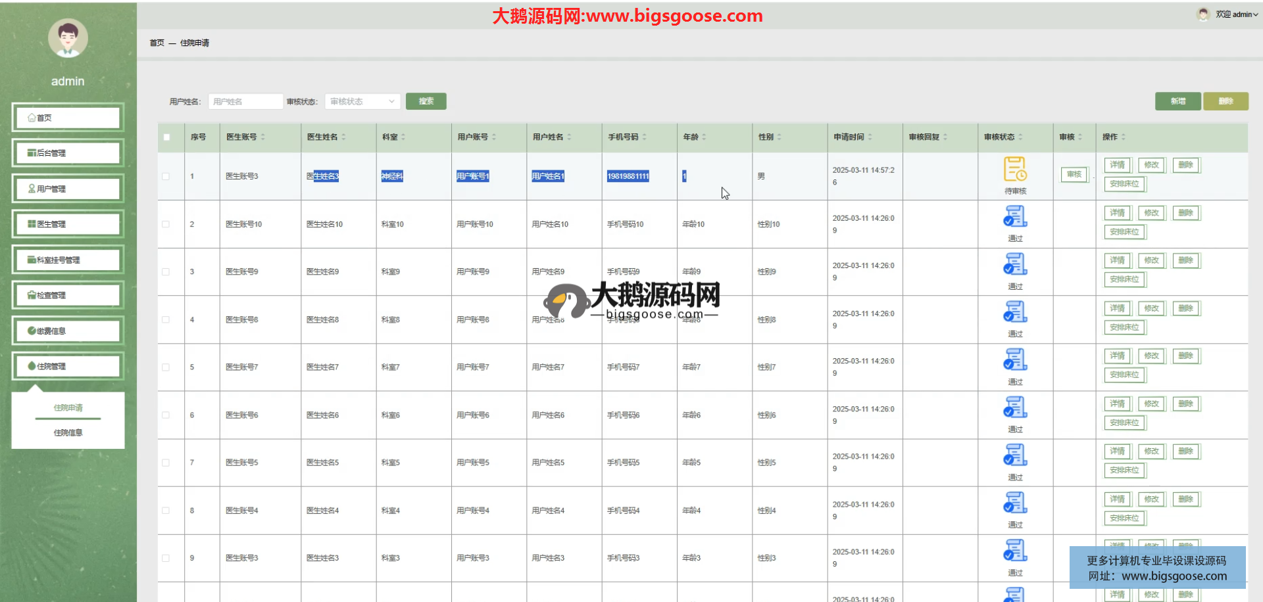The height and width of the screenshot is (602, 1263).
Task: Click the sort arrows on 申请时间 column
Action: tap(870, 137)
